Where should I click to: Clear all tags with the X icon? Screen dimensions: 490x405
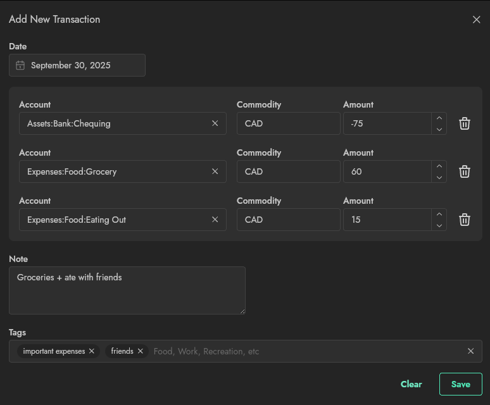470,351
